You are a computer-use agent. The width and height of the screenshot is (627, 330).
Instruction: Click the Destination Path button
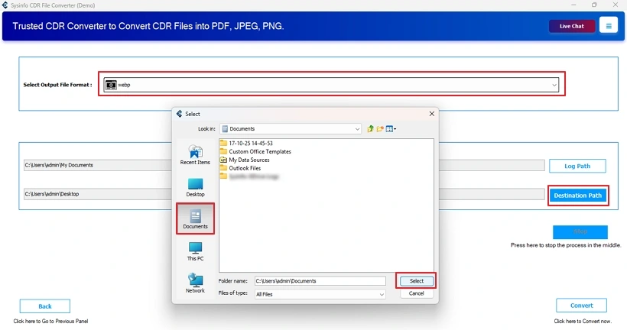577,196
